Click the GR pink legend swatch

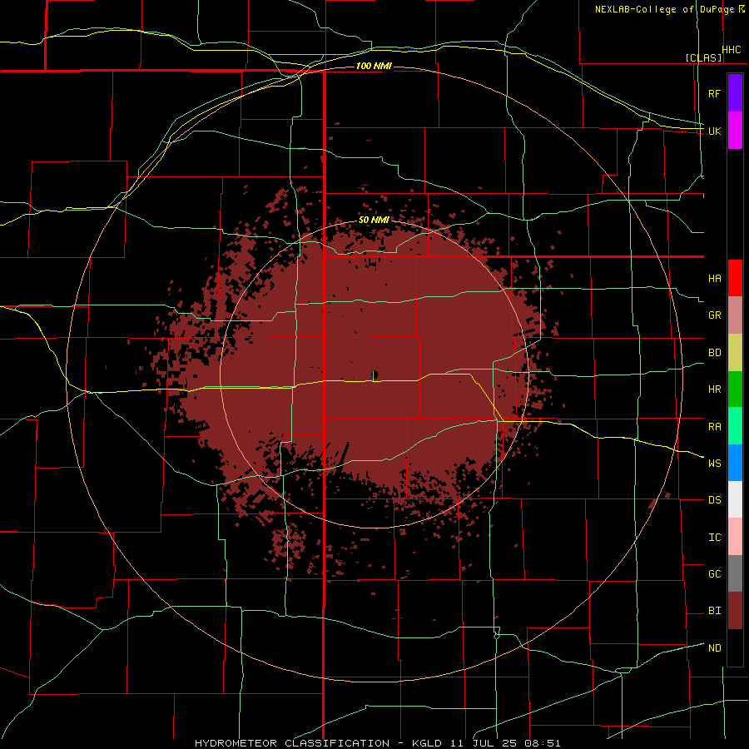point(735,315)
